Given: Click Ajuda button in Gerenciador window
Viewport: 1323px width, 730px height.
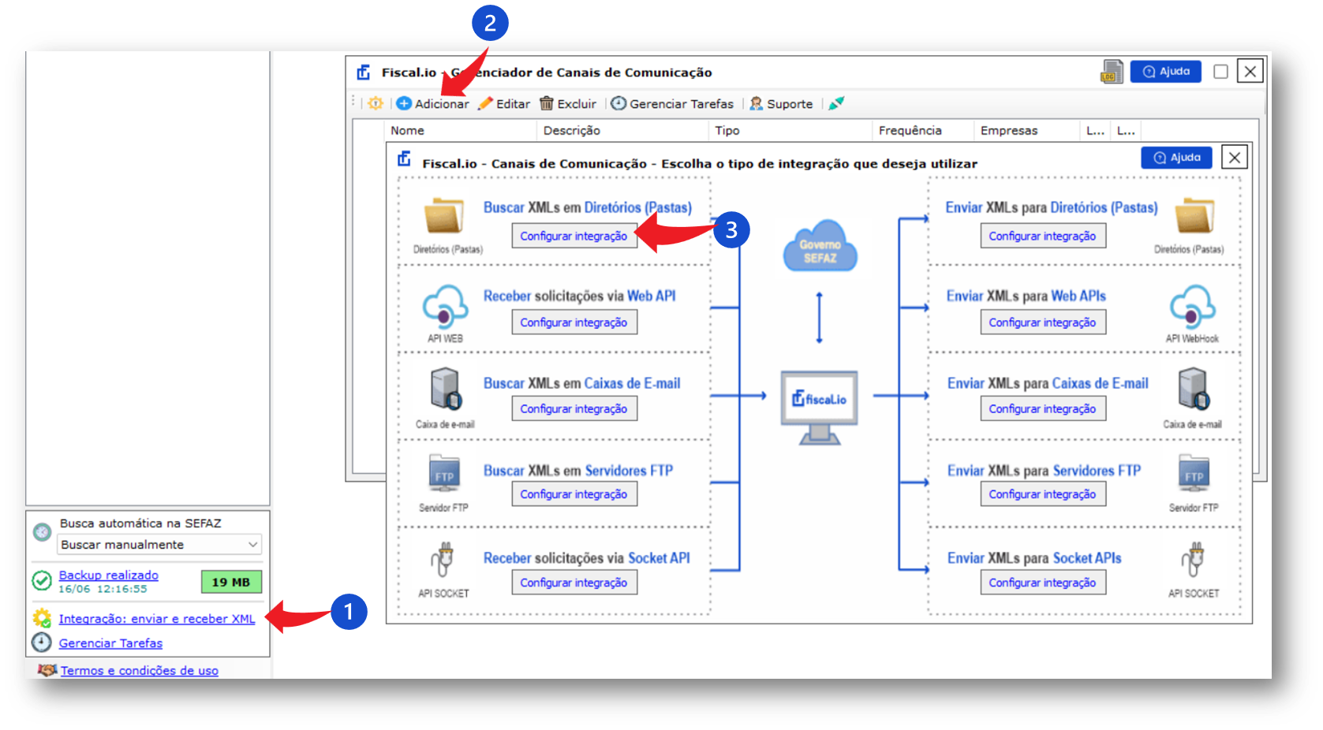Looking at the screenshot, I should (1166, 72).
